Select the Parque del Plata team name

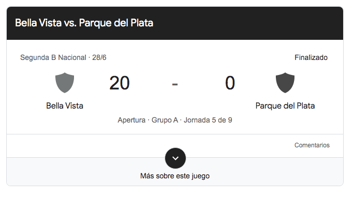pos(285,106)
